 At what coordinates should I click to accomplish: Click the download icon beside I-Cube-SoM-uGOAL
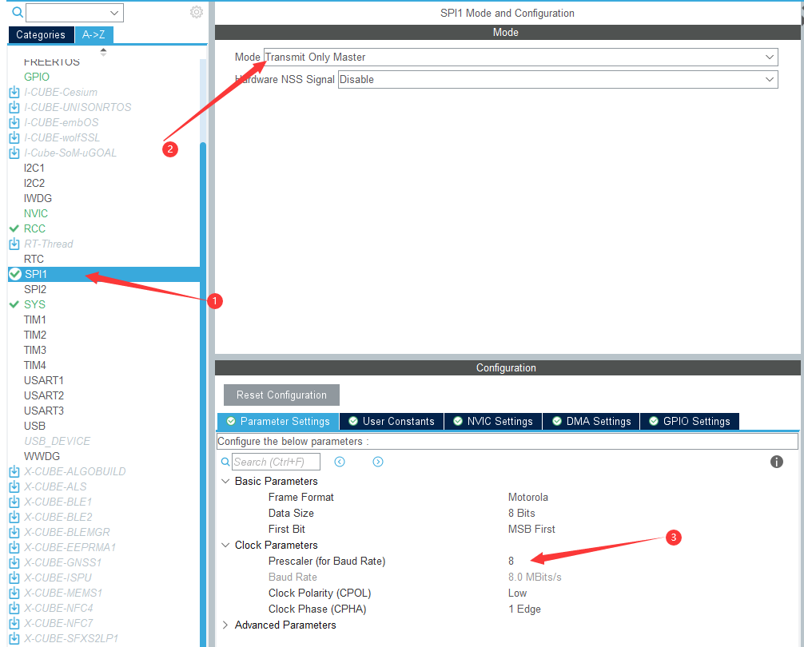point(14,153)
